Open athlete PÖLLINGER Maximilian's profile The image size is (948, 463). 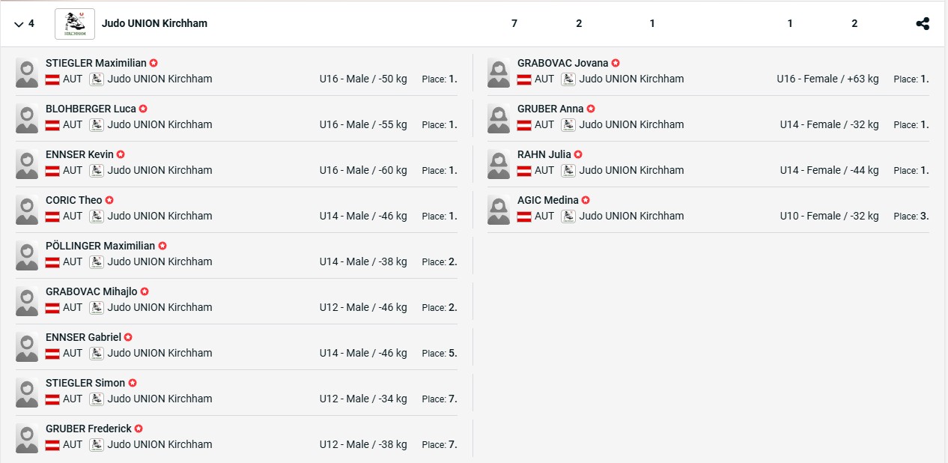click(x=100, y=246)
